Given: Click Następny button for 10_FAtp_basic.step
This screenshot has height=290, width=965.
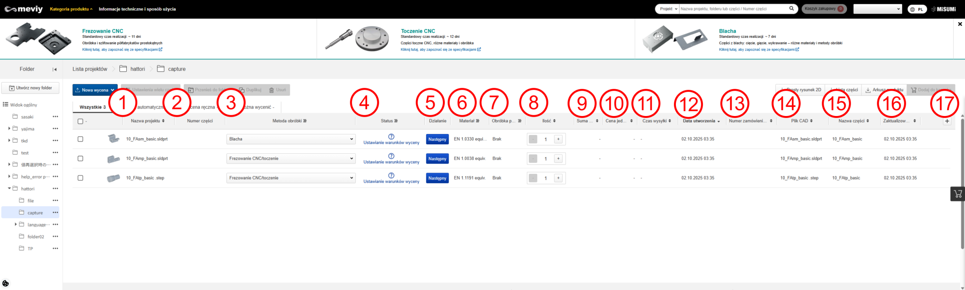Looking at the screenshot, I should (437, 178).
